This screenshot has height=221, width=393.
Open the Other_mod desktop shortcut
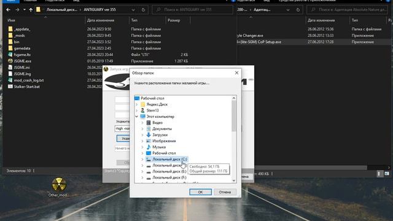click(59, 187)
